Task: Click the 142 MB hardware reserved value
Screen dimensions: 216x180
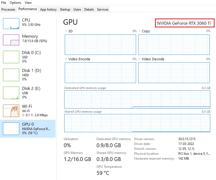Action: (x=183, y=159)
